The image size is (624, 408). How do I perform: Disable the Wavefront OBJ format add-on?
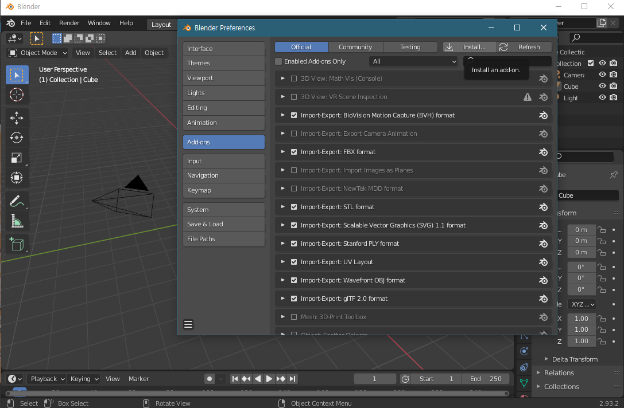pos(294,280)
